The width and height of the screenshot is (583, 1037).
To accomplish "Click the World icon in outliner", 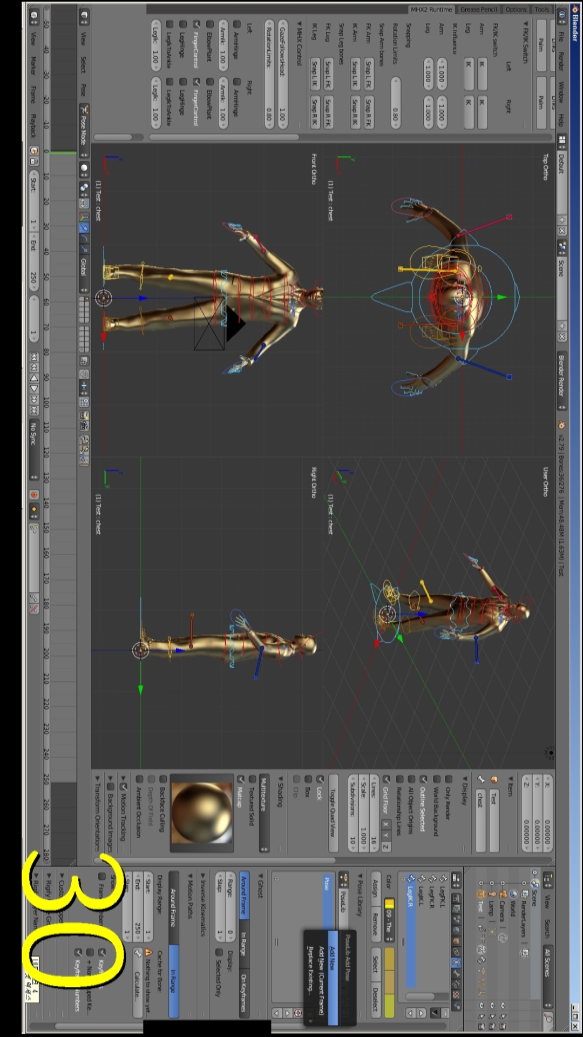I will point(513,894).
